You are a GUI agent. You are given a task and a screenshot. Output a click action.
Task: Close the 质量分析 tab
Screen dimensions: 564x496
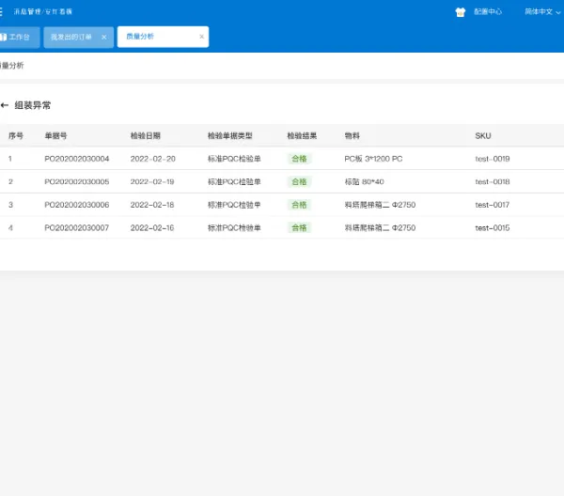(x=201, y=37)
